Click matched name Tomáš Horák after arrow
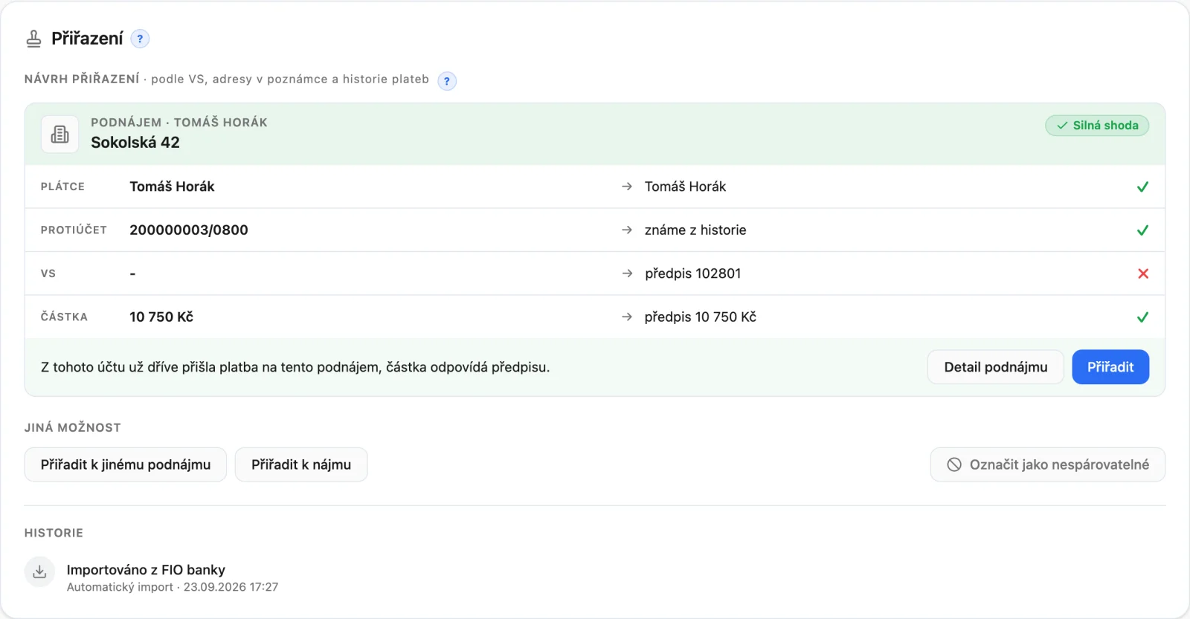 pos(685,187)
